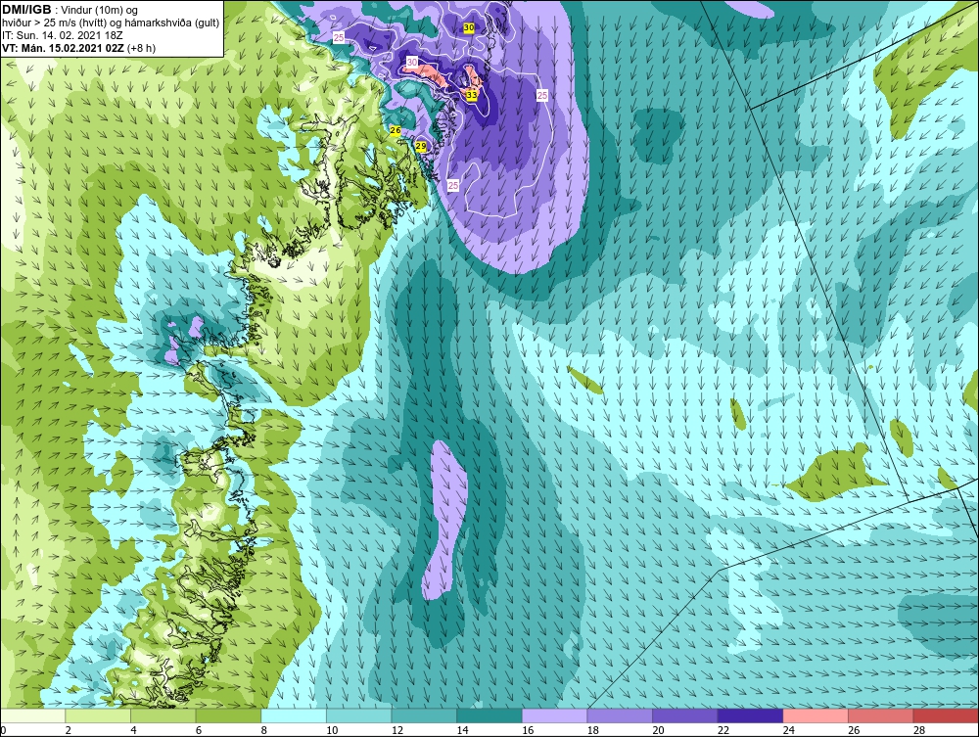Click the legend scale value '22'
Image resolution: width=979 pixels, height=737 pixels.
tap(723, 730)
